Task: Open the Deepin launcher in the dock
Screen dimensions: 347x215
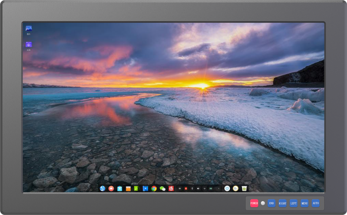Action: [x=102, y=188]
